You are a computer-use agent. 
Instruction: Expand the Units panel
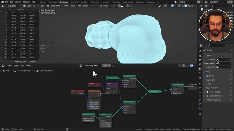click(218, 72)
